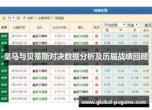
Task: Click away team 皇家马德里 in 2019-01-14 row
Action: (x=81, y=36)
